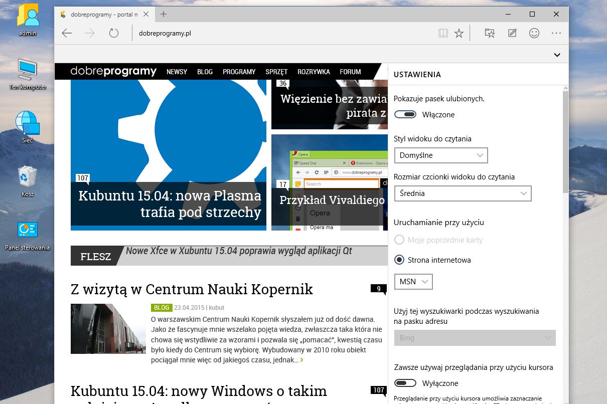This screenshot has width=607, height=404.
Task: Open the NEWSY menu item
Action: (177, 72)
